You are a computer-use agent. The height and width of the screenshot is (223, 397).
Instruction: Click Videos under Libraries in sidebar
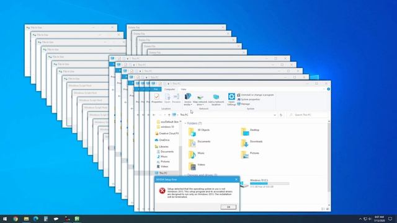[163, 167]
